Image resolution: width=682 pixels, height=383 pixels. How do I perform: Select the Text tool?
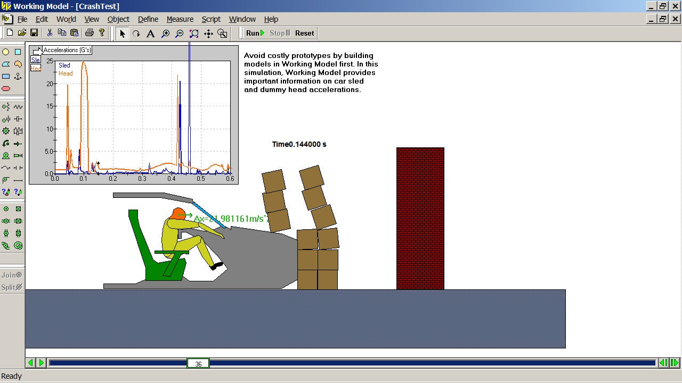tap(151, 34)
